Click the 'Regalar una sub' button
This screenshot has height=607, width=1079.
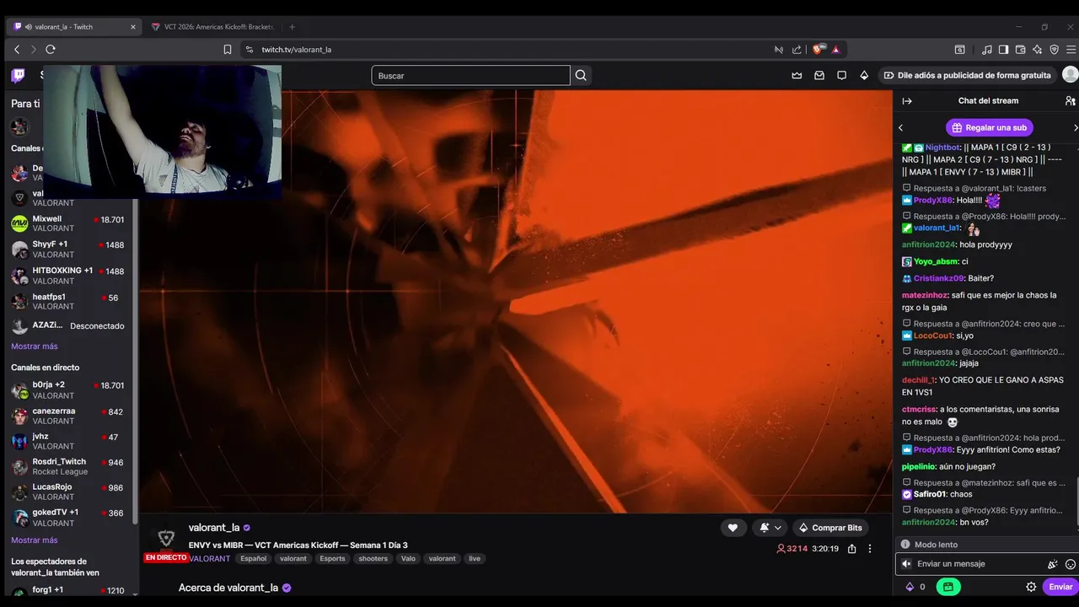990,127
